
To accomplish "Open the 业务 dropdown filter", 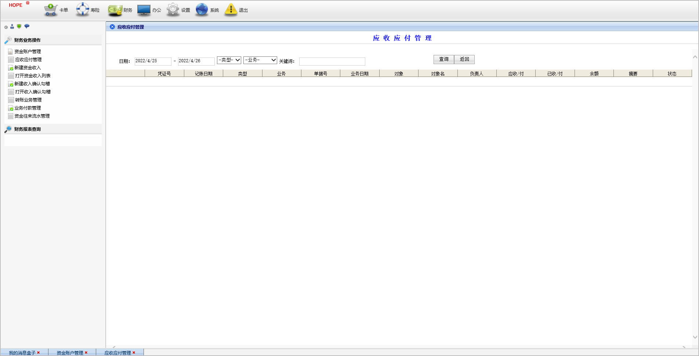I will click(260, 60).
